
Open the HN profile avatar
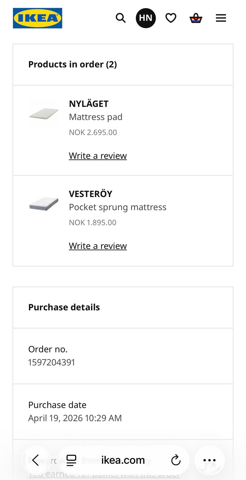[146, 18]
